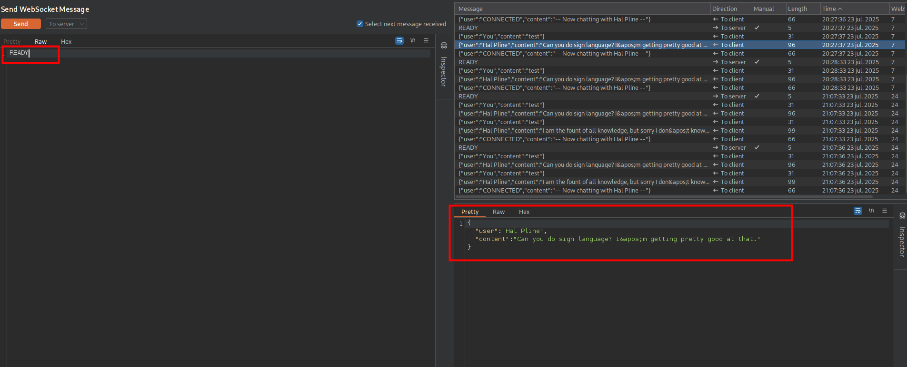Image resolution: width=907 pixels, height=367 pixels.
Task: Open the send message editor options menu
Action: click(x=426, y=41)
